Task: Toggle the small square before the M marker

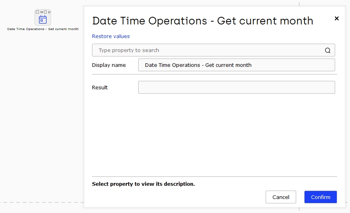Action: click(37, 12)
